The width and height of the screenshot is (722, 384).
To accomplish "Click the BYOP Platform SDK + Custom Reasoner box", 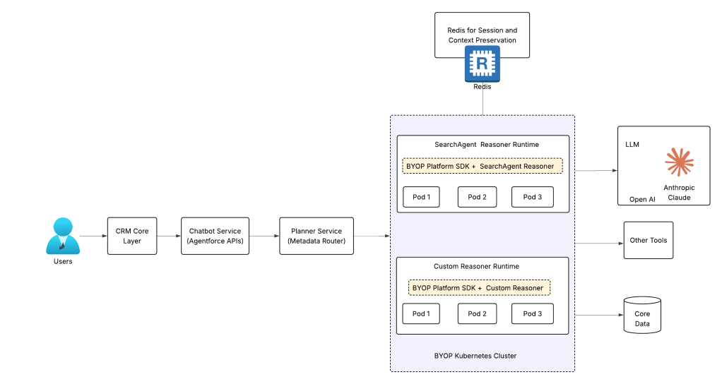I will [x=480, y=288].
